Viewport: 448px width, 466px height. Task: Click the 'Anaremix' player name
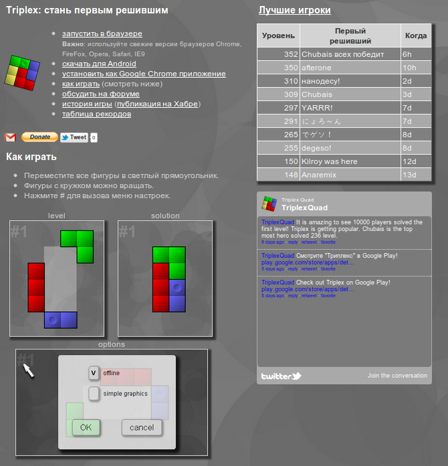(x=319, y=175)
